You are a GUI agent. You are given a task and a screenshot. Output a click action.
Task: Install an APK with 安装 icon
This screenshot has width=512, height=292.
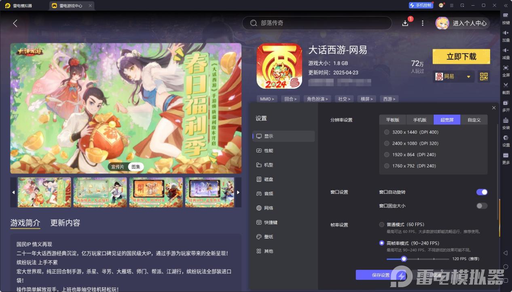click(506, 123)
